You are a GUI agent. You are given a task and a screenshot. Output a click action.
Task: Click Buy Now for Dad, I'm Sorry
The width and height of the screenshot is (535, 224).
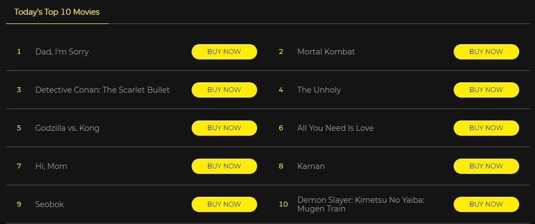pyautogui.click(x=224, y=52)
